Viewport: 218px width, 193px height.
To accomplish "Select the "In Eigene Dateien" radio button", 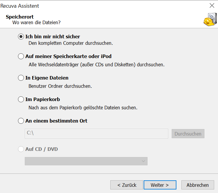I will coord(21,78).
